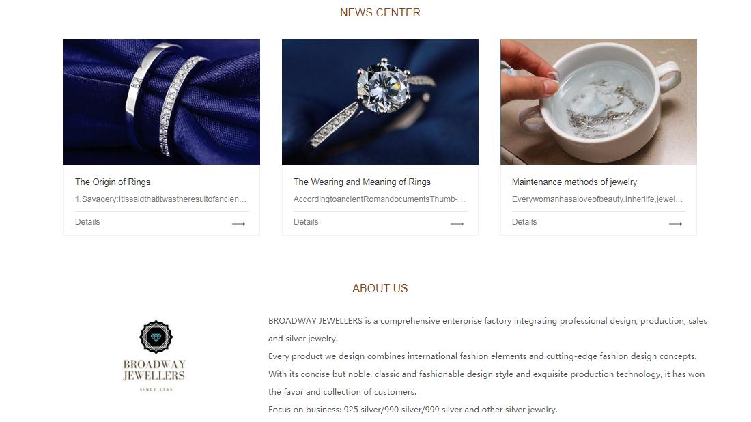Image resolution: width=751 pixels, height=422 pixels.
Task: Click the Savagery excerpt text under first article
Action: [x=161, y=199]
